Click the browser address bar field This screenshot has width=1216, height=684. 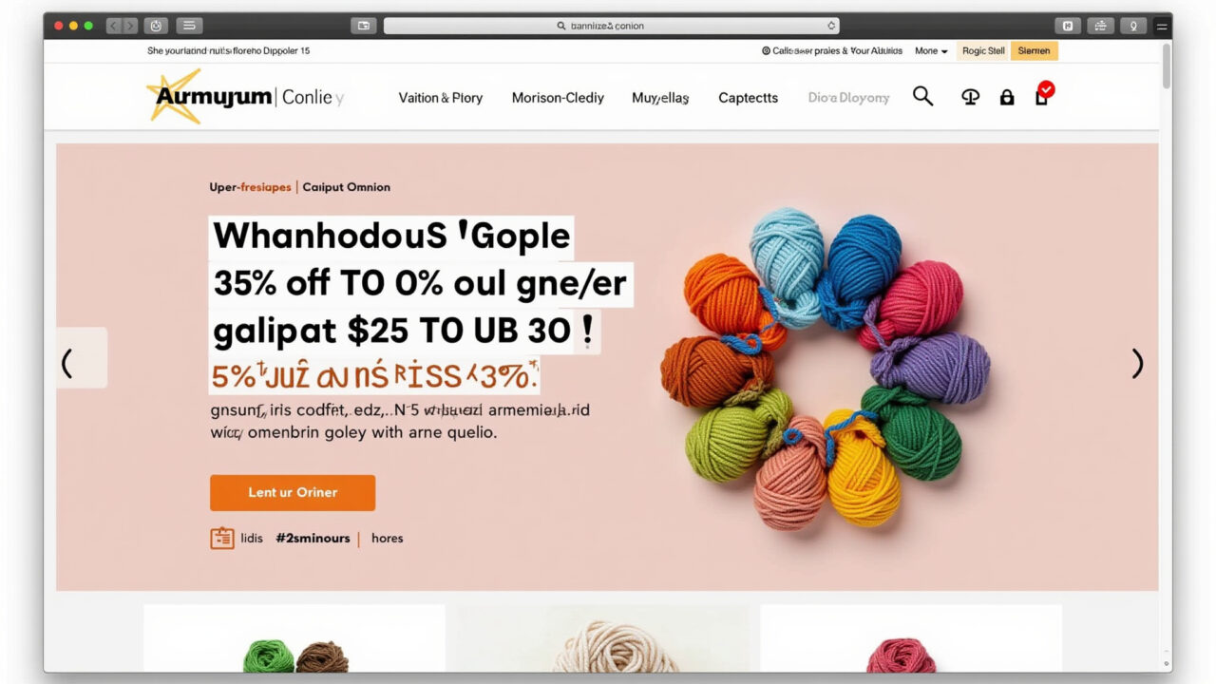coord(611,26)
